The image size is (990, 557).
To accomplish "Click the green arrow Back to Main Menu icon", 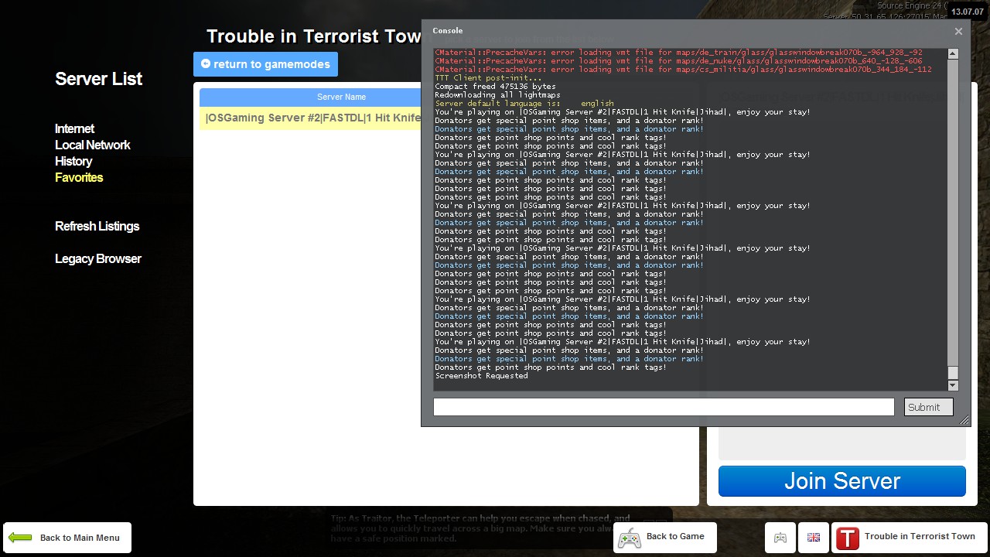I will click(x=20, y=538).
